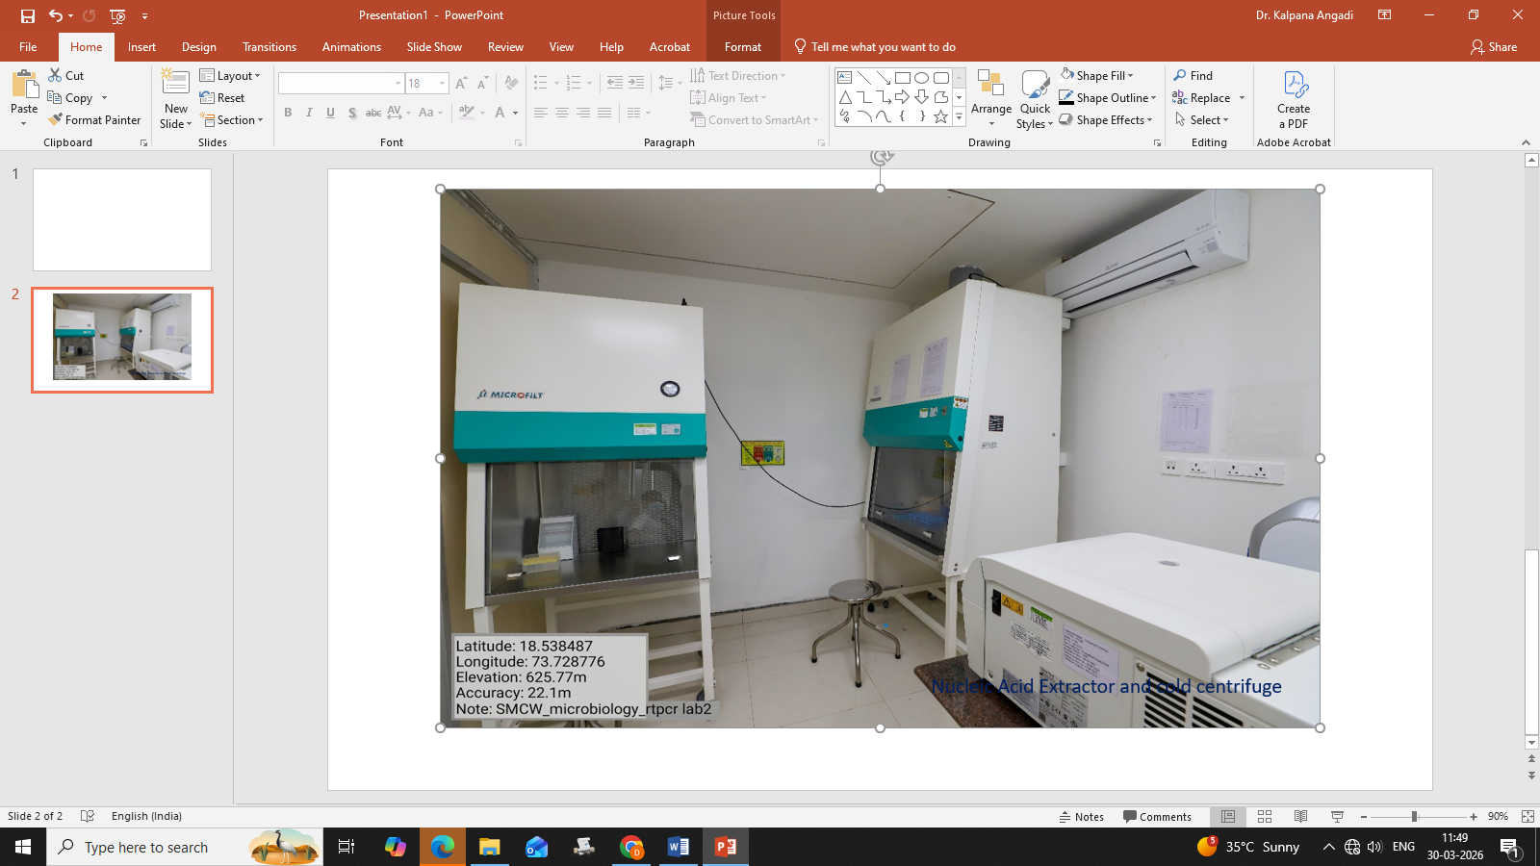Open Google Chrome from taskbar
This screenshot has height=866, width=1540.
631,847
